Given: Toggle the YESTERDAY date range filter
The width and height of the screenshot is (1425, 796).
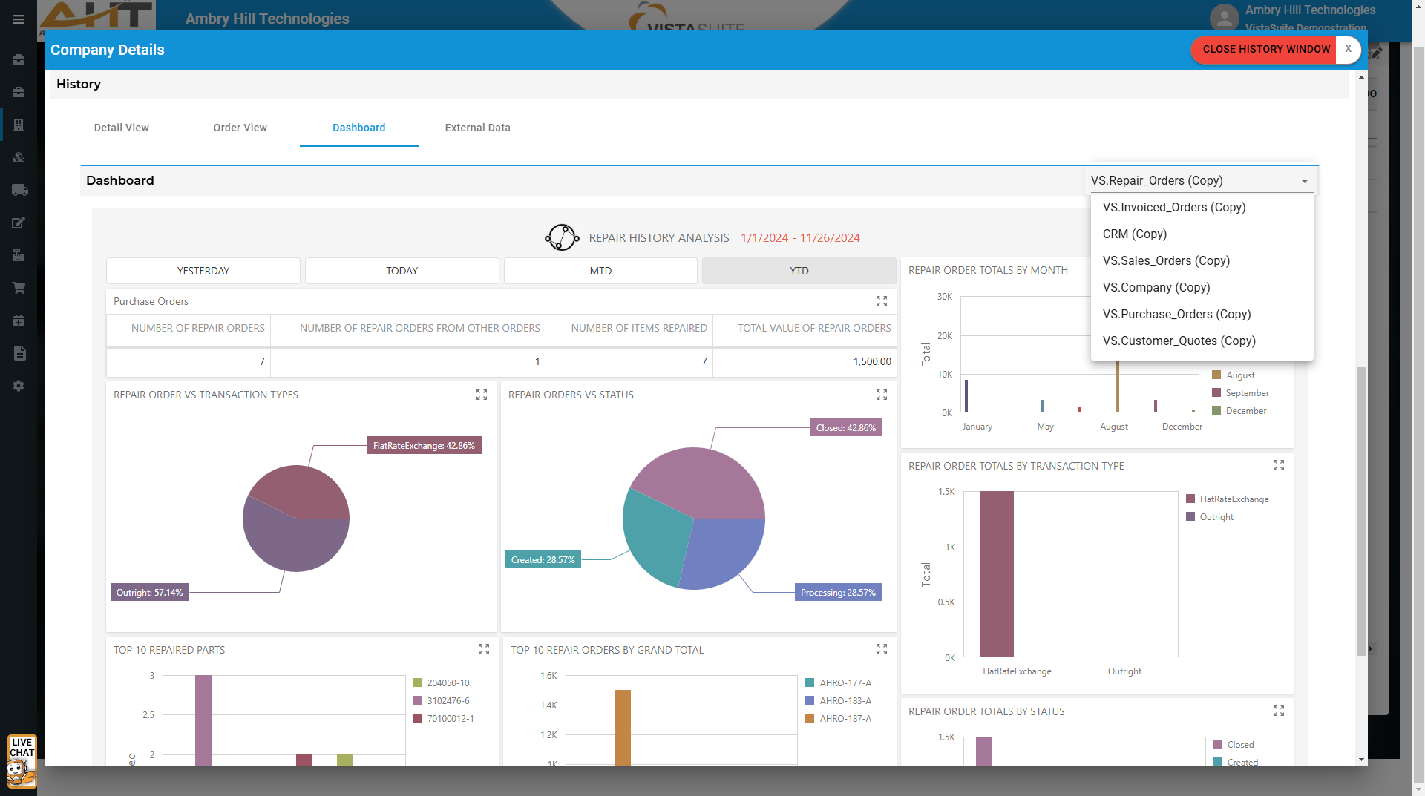Looking at the screenshot, I should pos(203,271).
